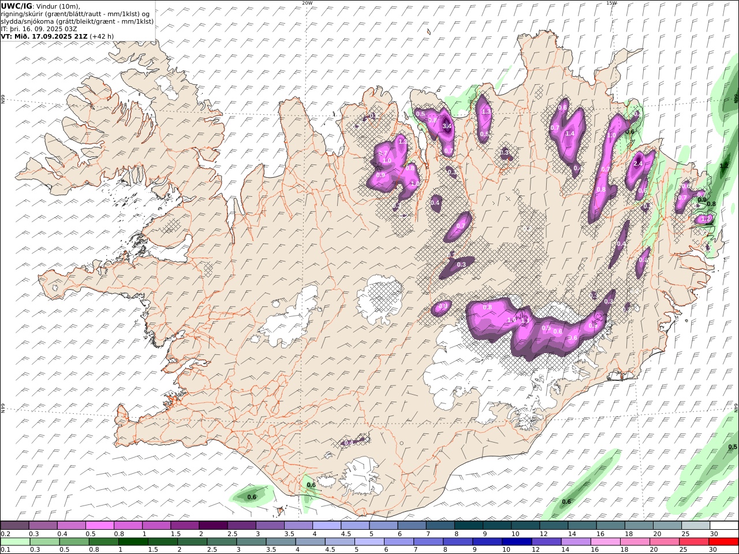The image size is (739, 554).
Task: Click the white 30 swatch in upper legend row
Action: pos(724,525)
